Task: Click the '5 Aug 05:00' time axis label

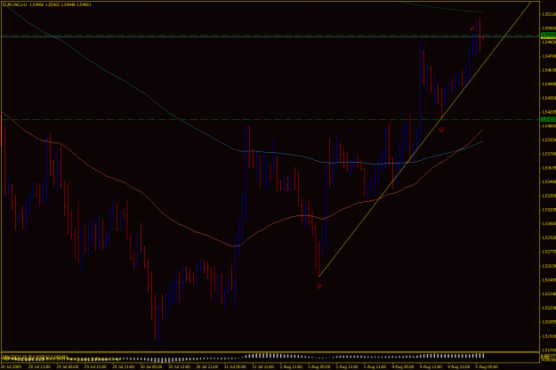Action: coord(487,366)
